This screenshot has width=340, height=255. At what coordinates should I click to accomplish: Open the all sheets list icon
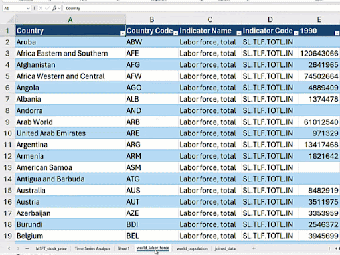coord(27,248)
